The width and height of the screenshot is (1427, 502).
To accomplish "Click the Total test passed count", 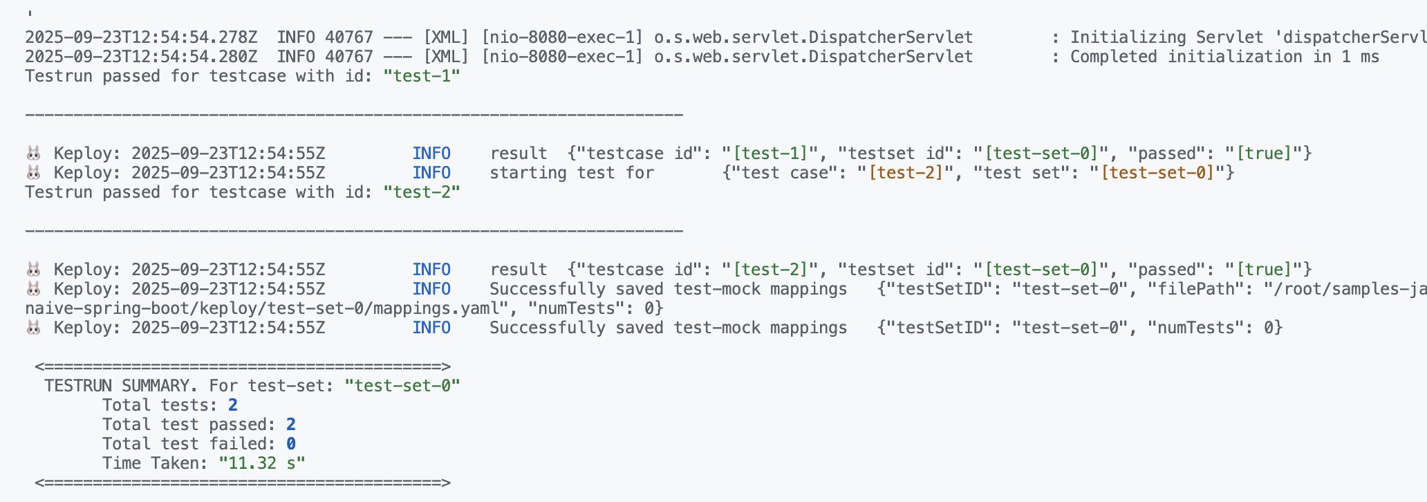I will tap(291, 425).
